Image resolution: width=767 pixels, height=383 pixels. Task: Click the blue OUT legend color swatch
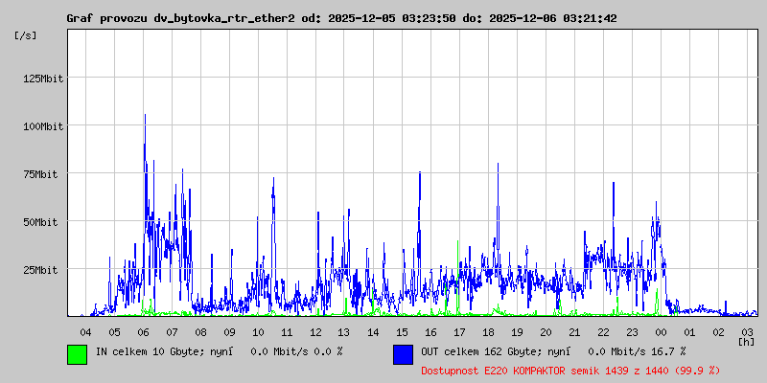tap(403, 353)
